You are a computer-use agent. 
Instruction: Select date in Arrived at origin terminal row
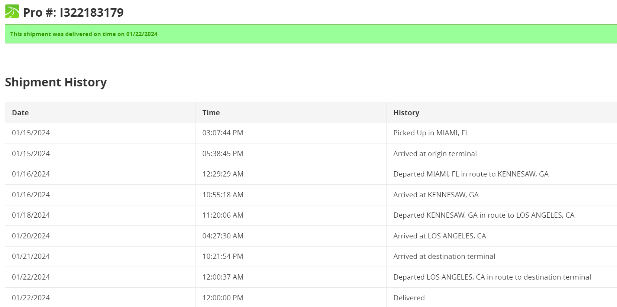tap(31, 153)
